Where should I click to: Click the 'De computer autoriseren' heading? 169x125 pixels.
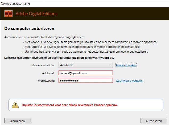point(29,29)
